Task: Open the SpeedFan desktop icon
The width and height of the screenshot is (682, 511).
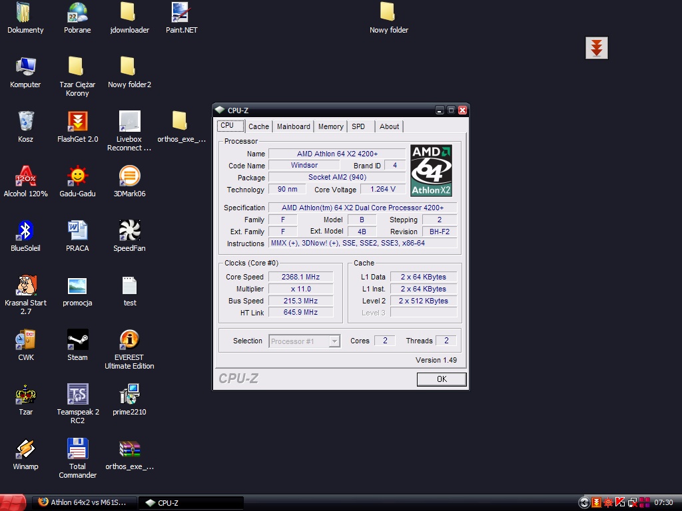Action: point(129,231)
